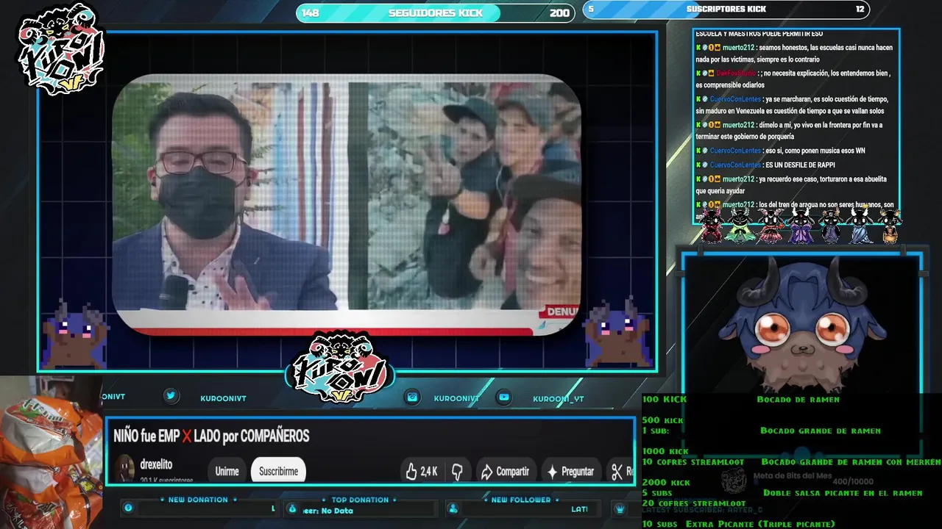
Task: Open the drexelito channel name link
Action: [x=156, y=464]
